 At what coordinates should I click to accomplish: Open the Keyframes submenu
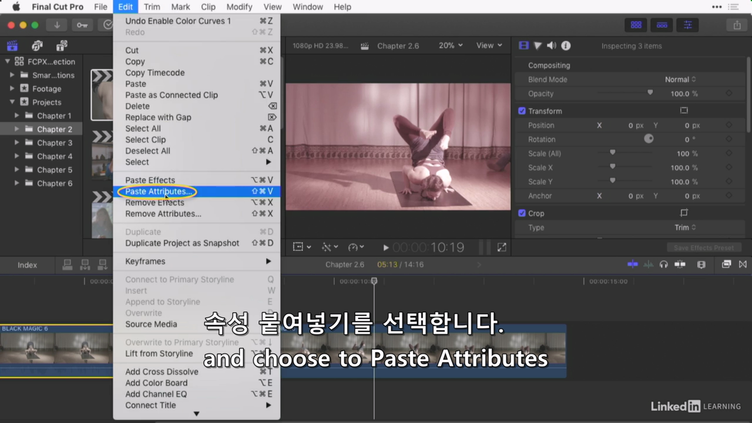[196, 261]
